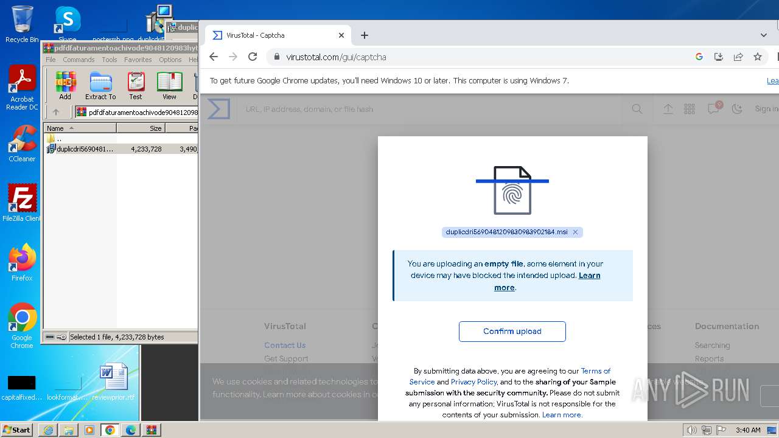Screen dimensions: 779x438
Task: Click the volume speaker tray icon
Action: tap(692, 430)
